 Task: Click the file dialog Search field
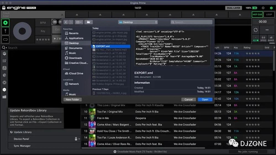click(x=192, y=22)
